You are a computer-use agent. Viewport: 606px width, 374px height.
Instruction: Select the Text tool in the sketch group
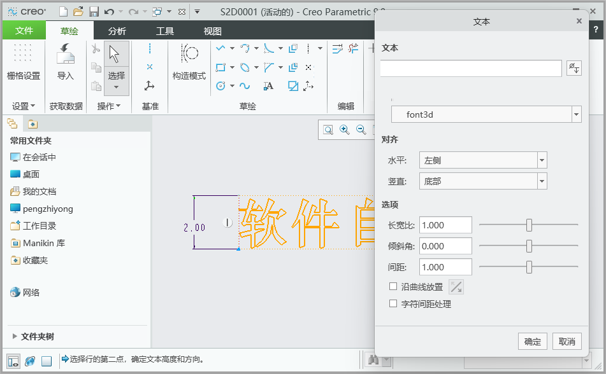pyautogui.click(x=268, y=85)
